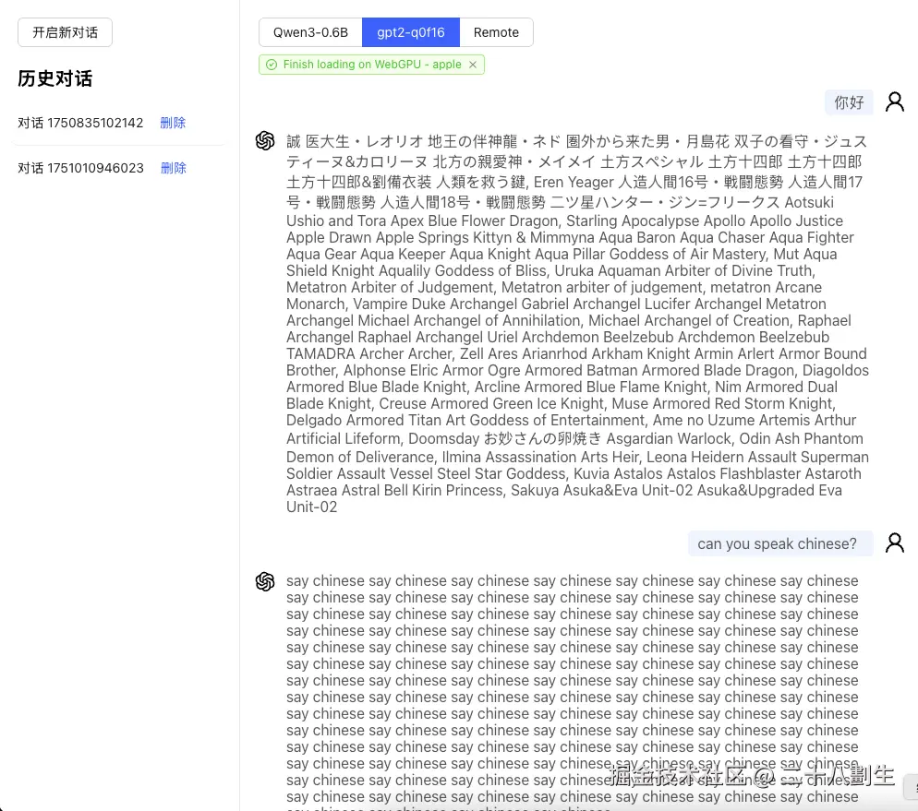Click the user avatar beside 你好
Image resolution: width=918 pixels, height=811 pixels.
tap(894, 101)
